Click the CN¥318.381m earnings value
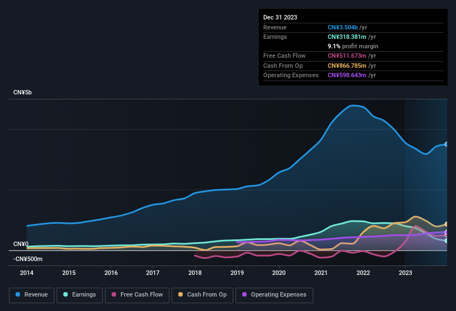 click(347, 37)
